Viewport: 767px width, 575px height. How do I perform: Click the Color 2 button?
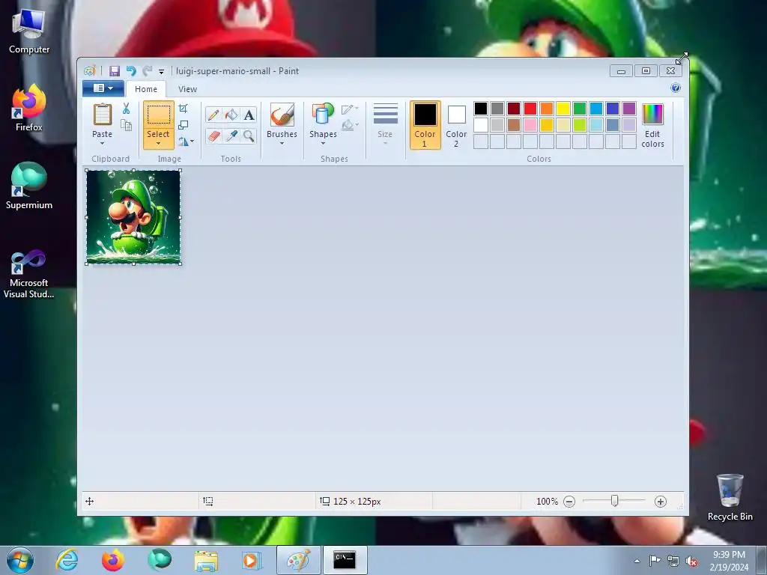pos(456,125)
